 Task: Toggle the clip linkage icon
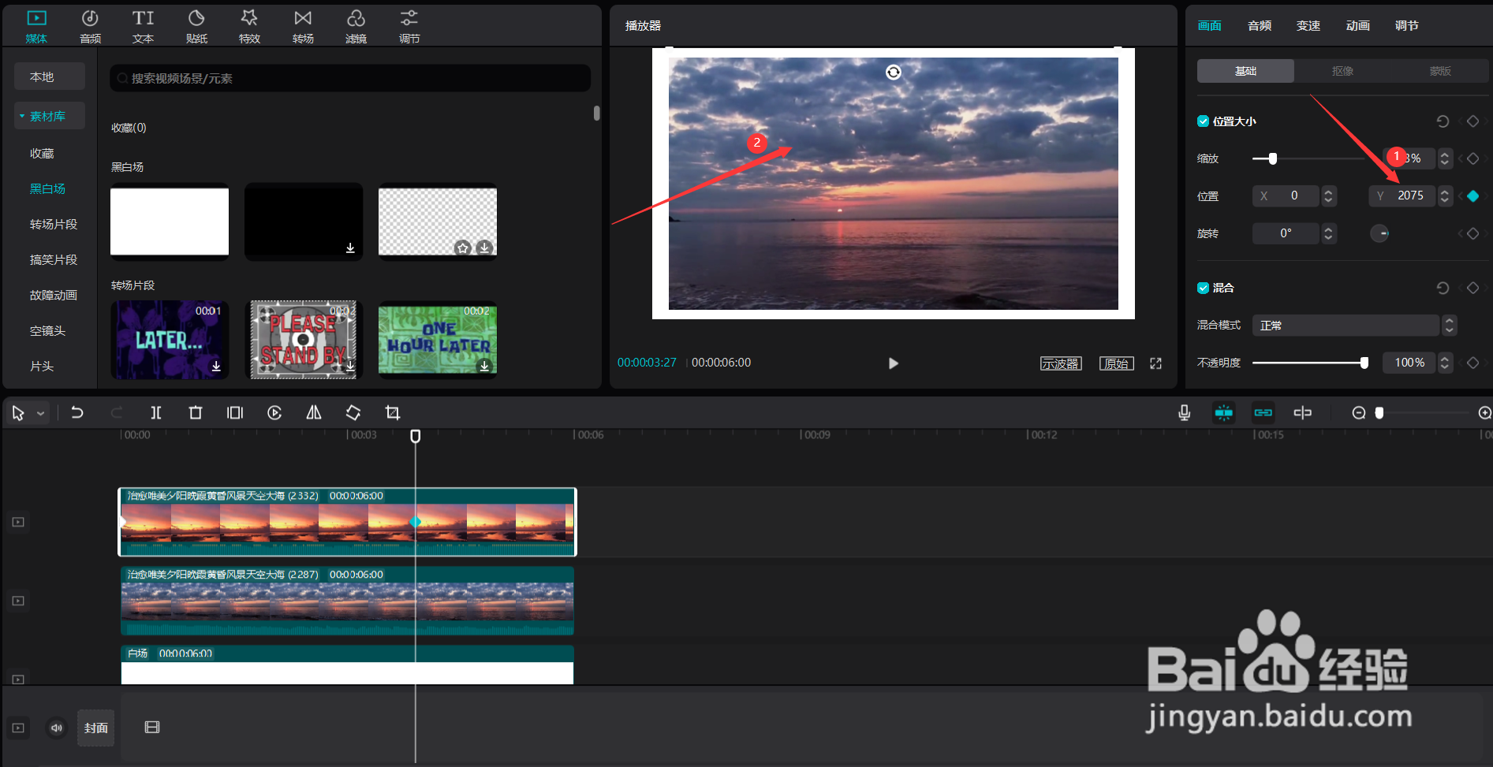[x=1263, y=412]
